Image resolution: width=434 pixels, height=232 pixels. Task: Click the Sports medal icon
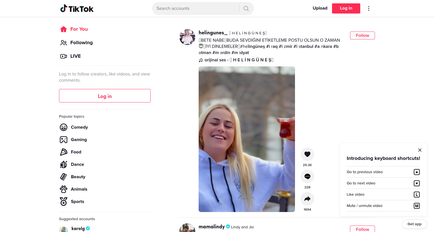tap(64, 202)
